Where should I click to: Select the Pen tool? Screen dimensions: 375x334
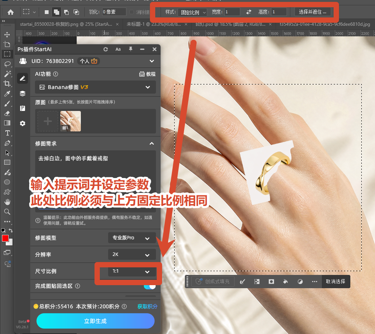click(7, 143)
